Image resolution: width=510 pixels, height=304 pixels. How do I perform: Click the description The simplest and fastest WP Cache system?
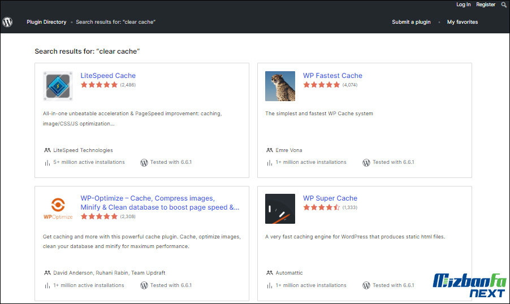click(x=319, y=114)
